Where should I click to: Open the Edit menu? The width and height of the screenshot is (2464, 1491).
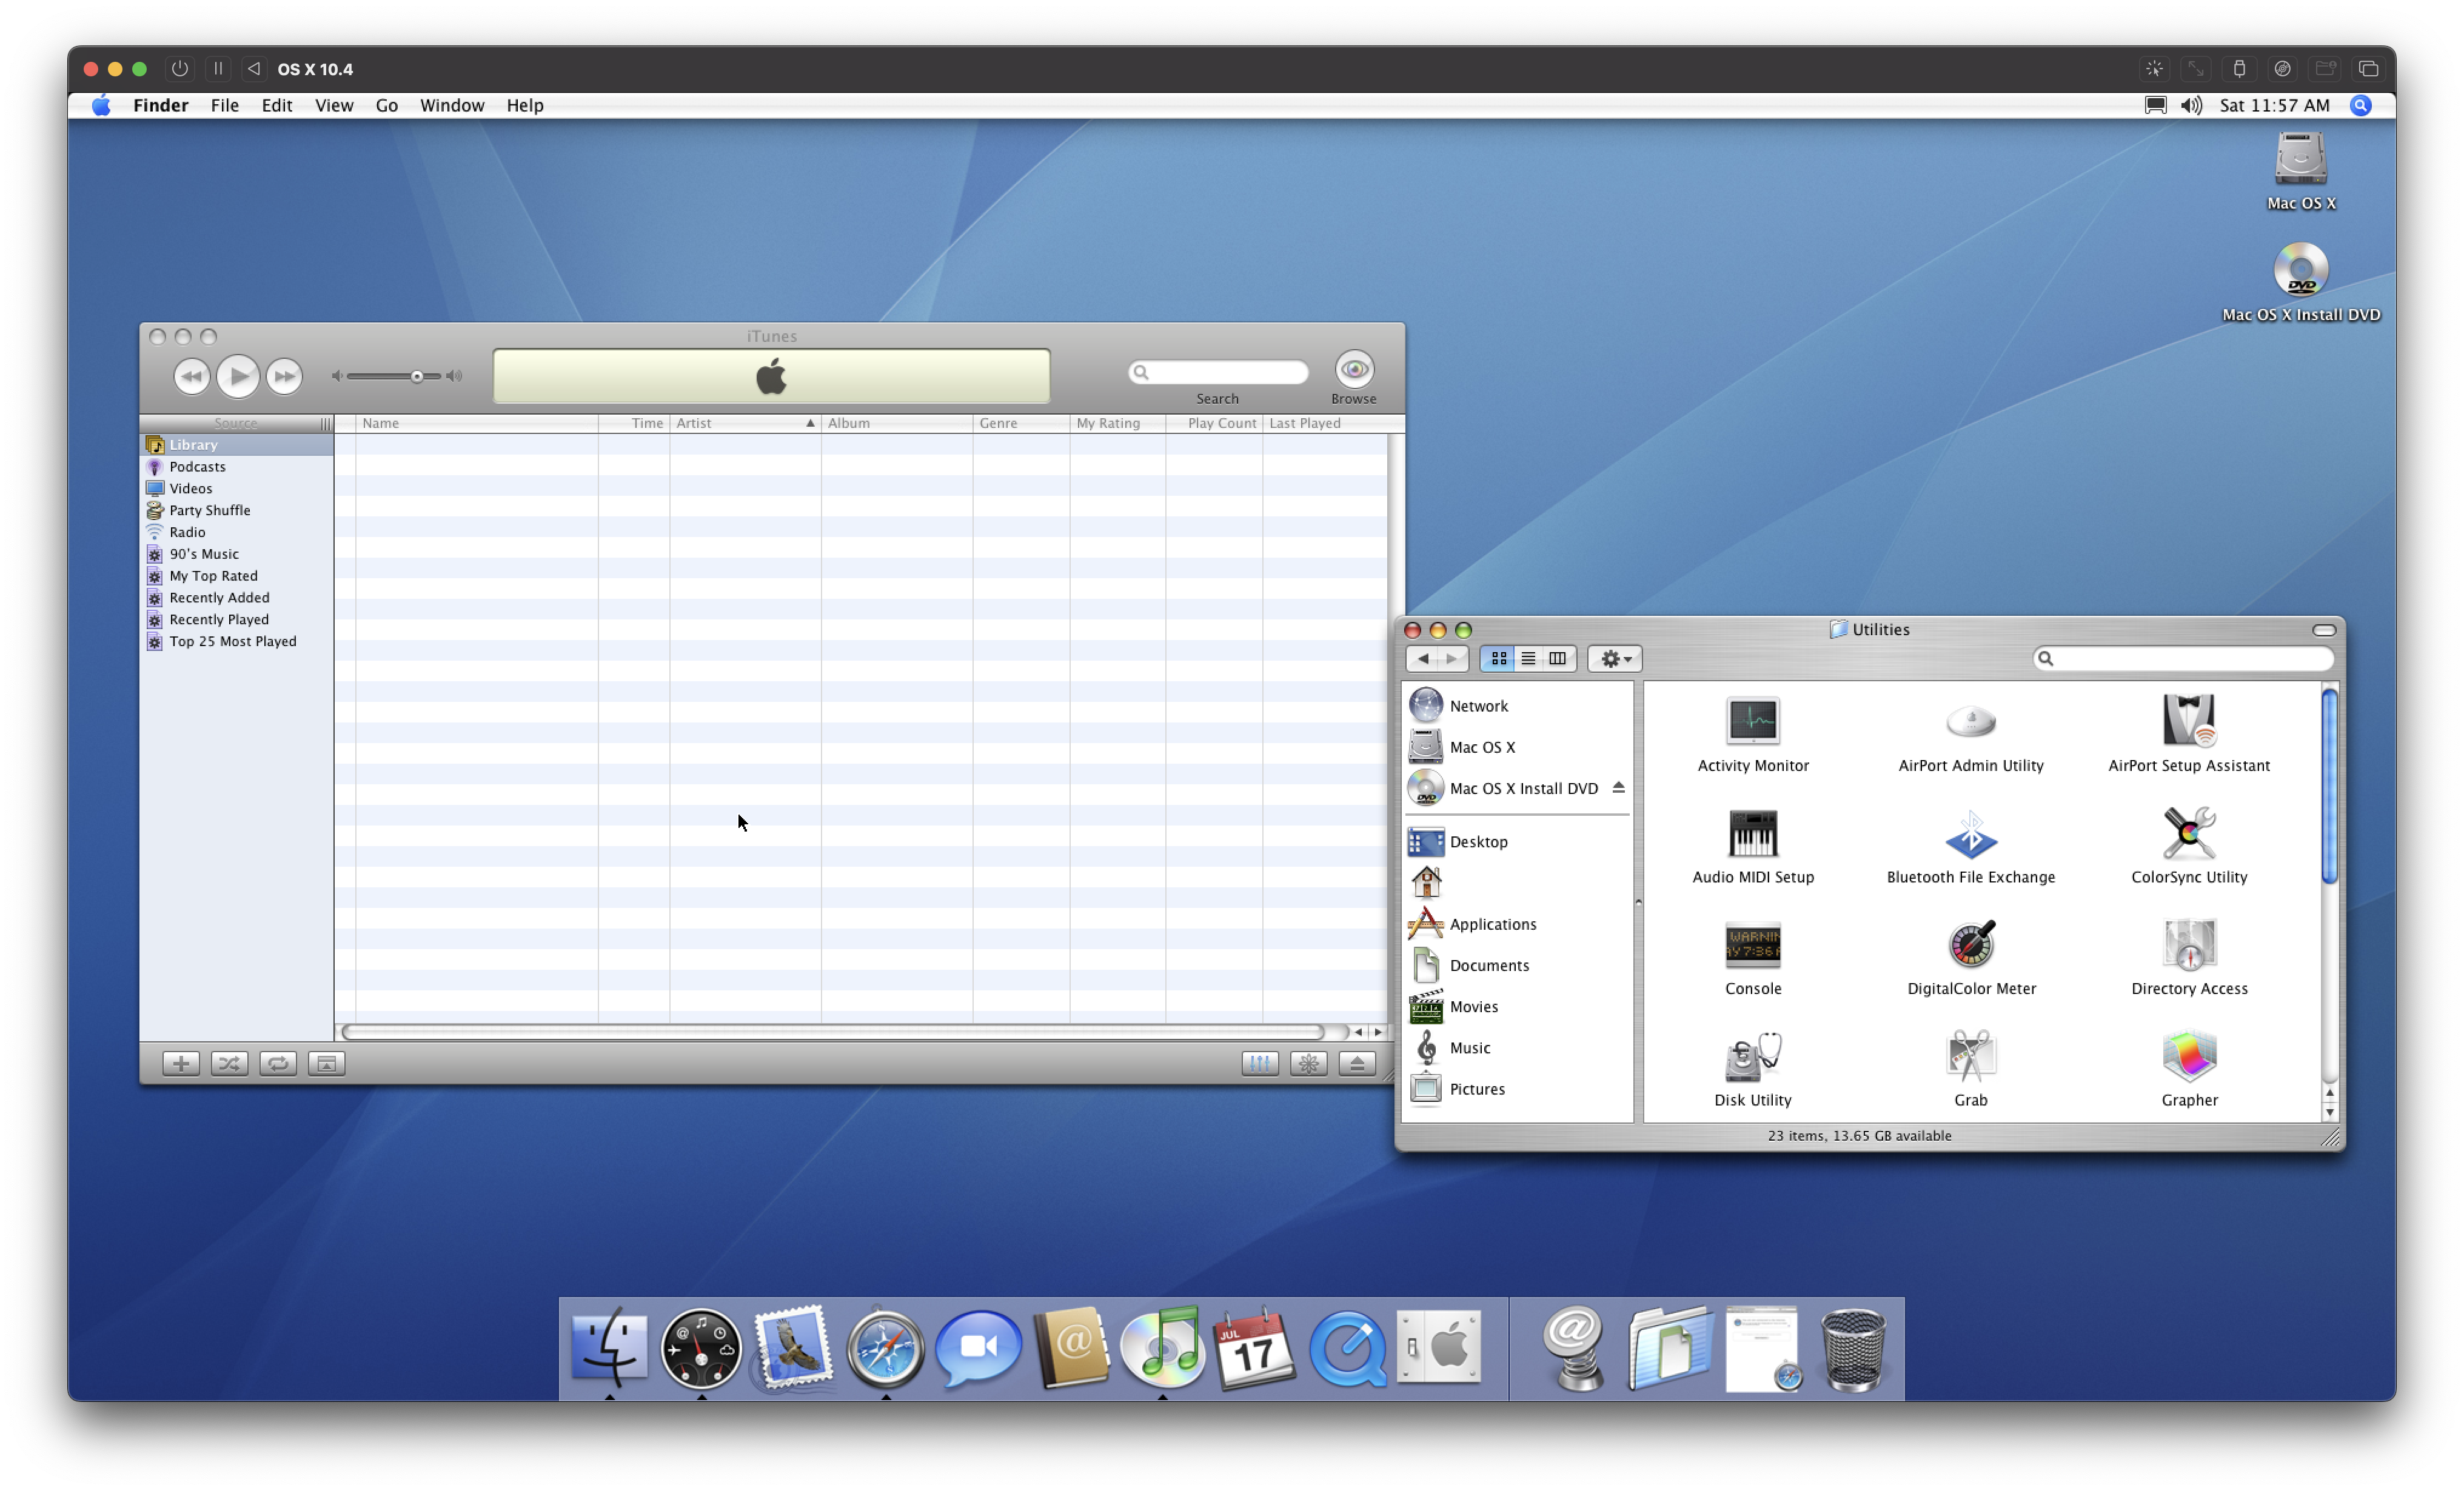tap(277, 105)
